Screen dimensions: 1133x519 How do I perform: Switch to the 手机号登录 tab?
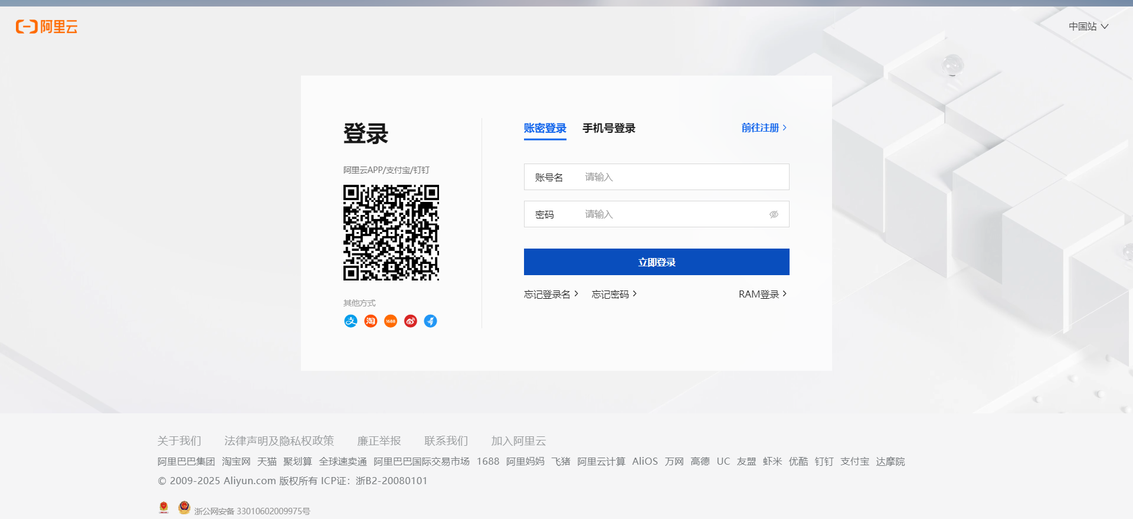pyautogui.click(x=609, y=128)
